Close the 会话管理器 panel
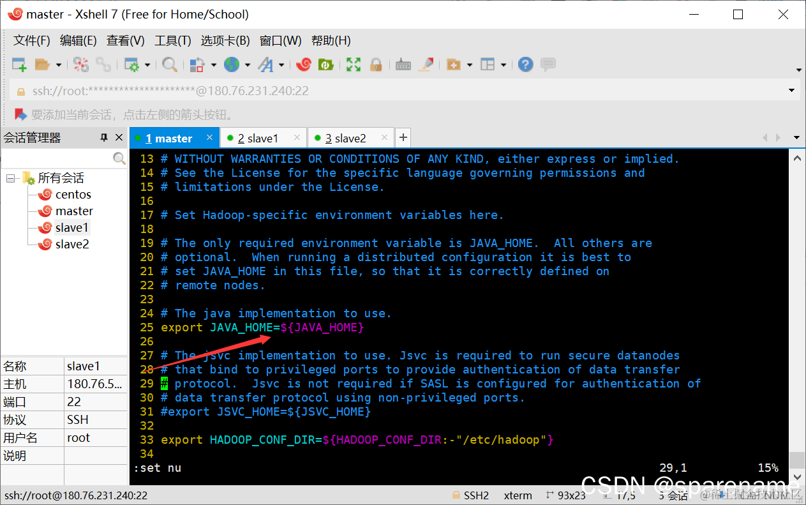 click(x=119, y=137)
